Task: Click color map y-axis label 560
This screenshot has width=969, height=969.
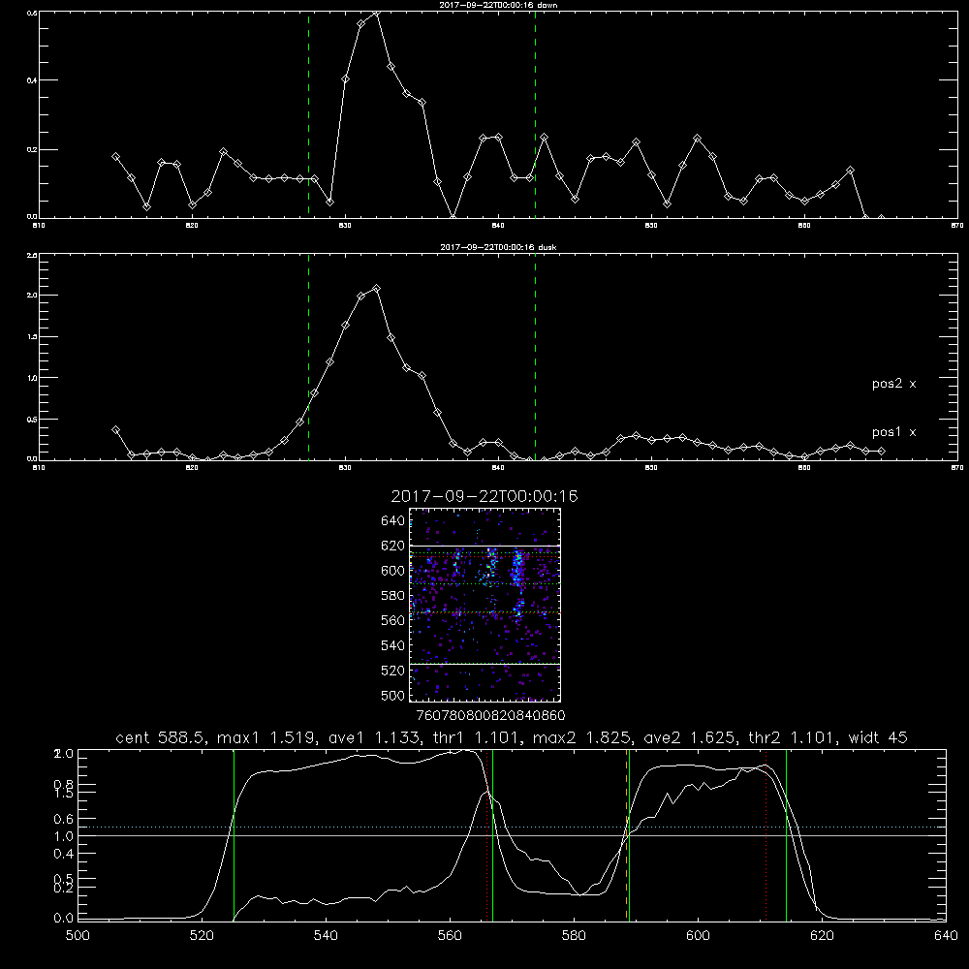Action: click(393, 620)
